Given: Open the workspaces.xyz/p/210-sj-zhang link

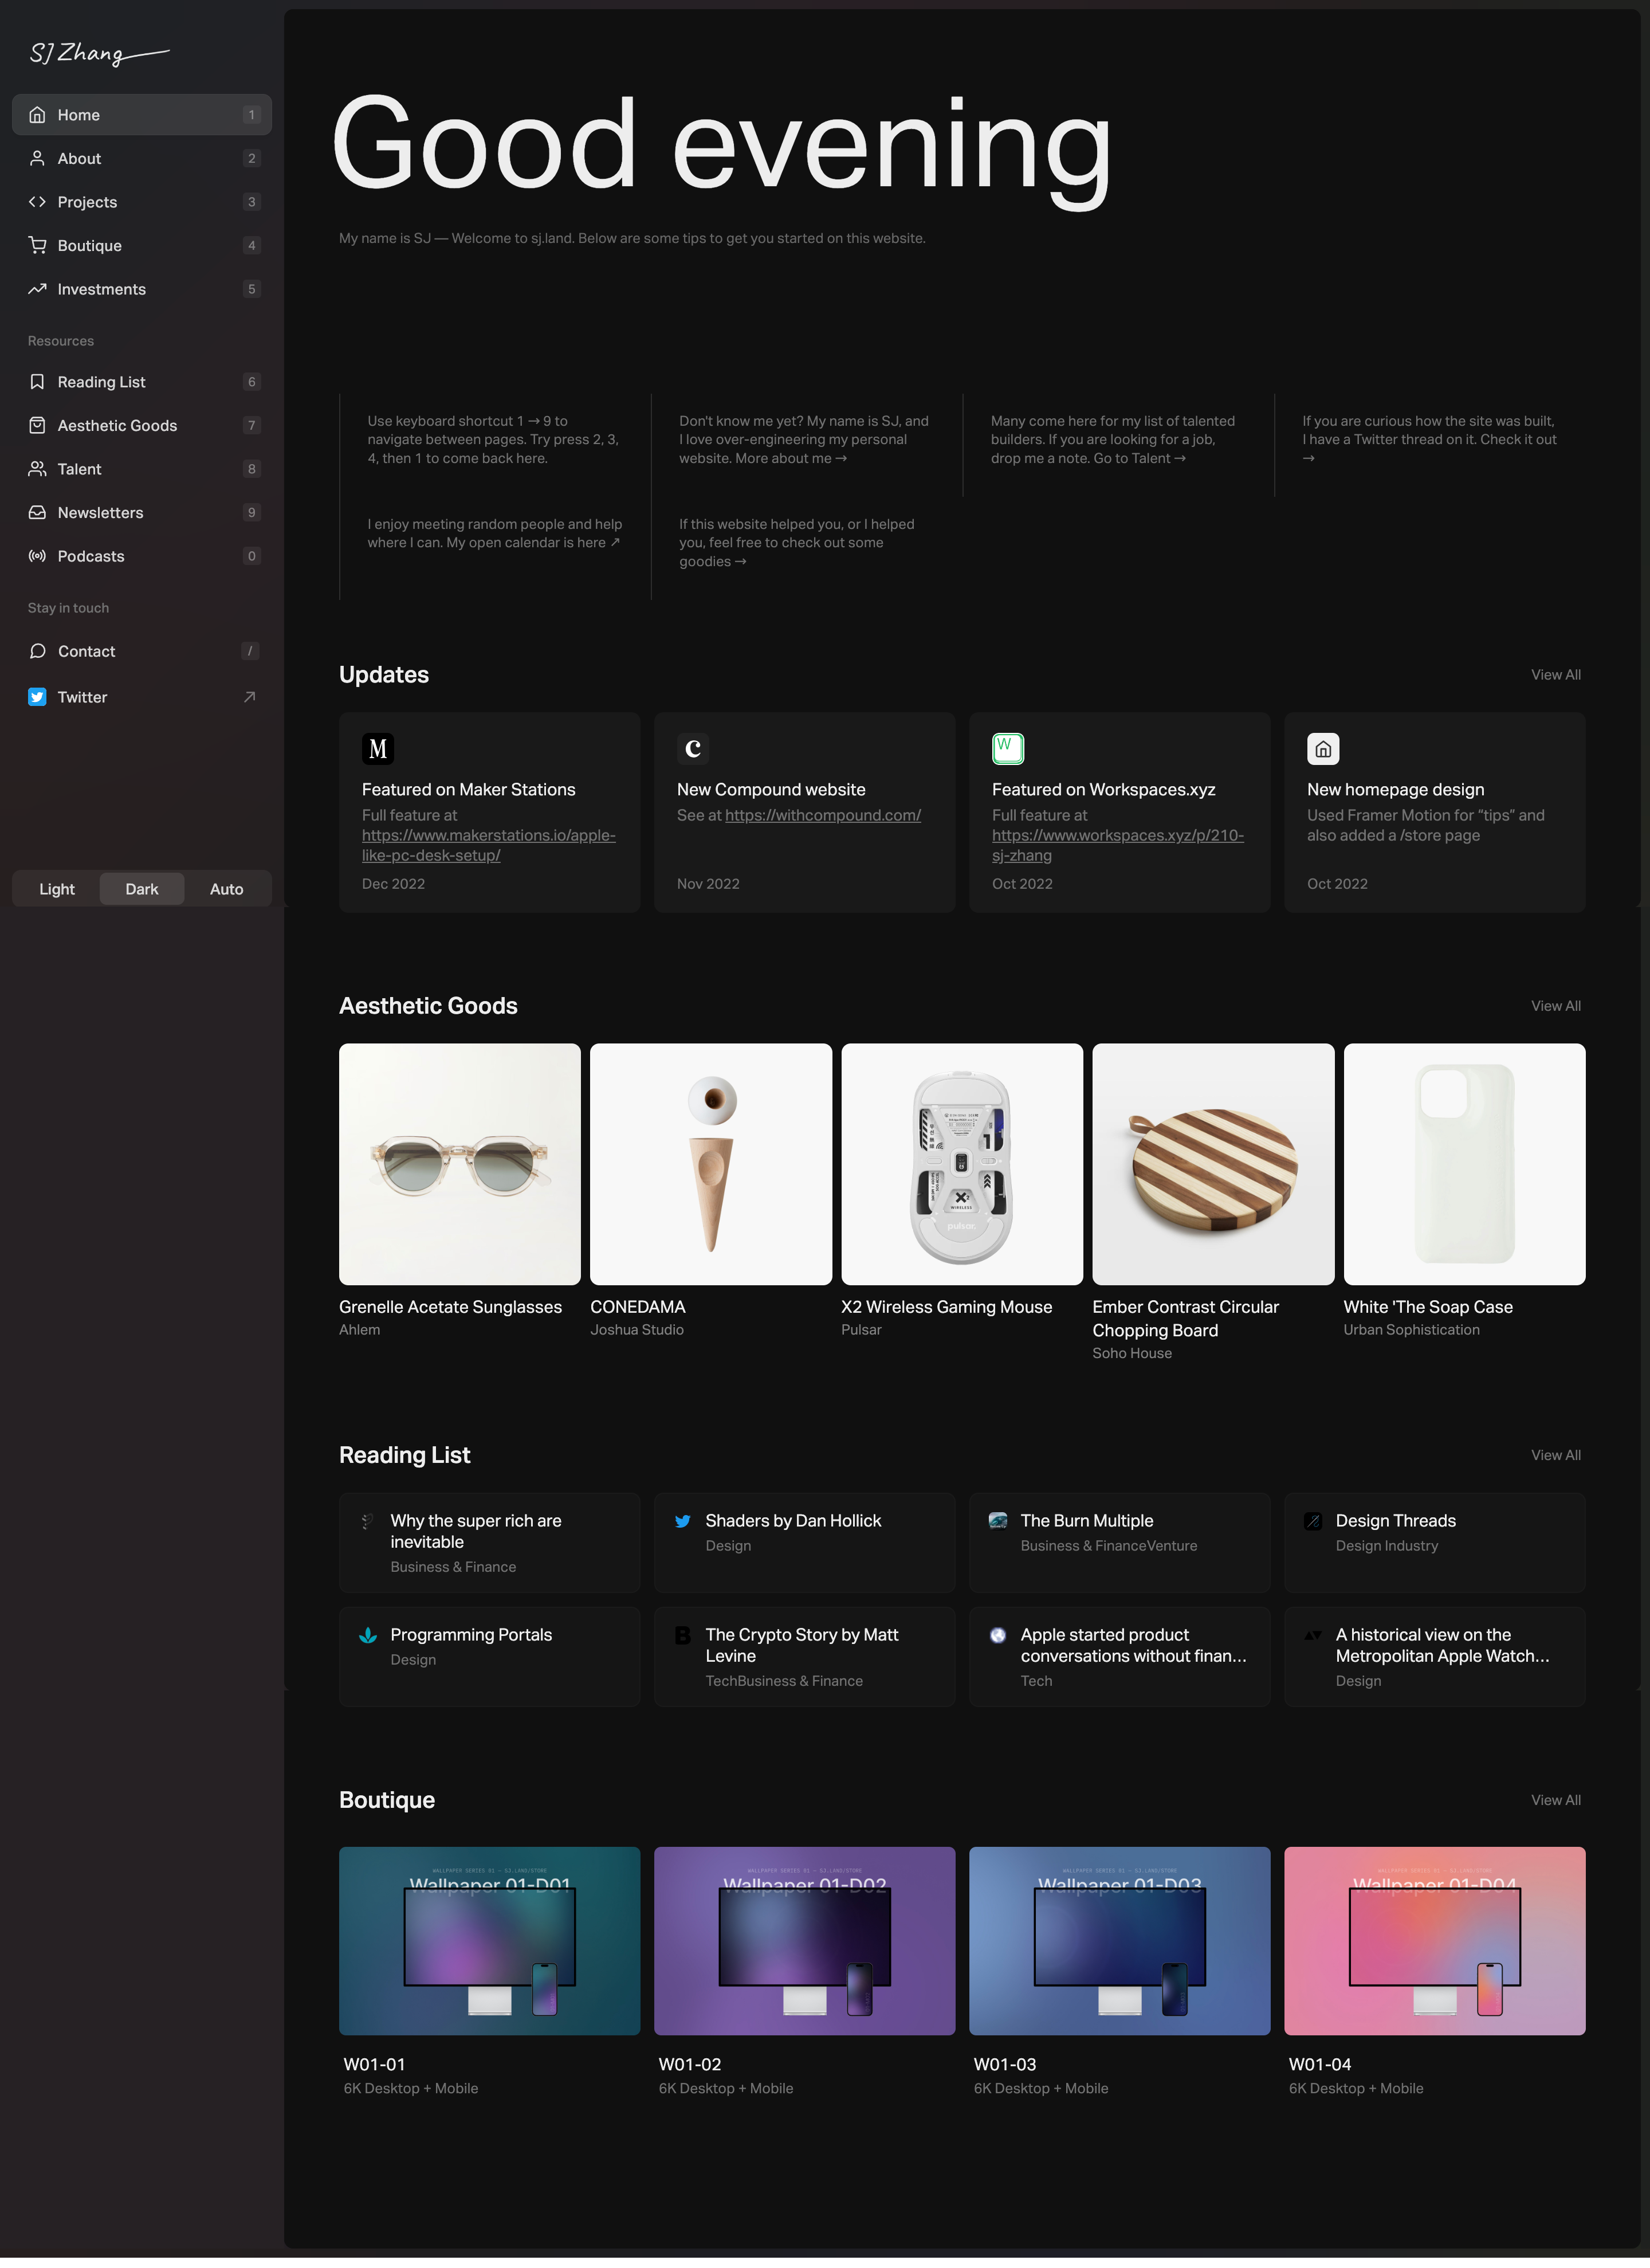Looking at the screenshot, I should pyautogui.click(x=1118, y=845).
